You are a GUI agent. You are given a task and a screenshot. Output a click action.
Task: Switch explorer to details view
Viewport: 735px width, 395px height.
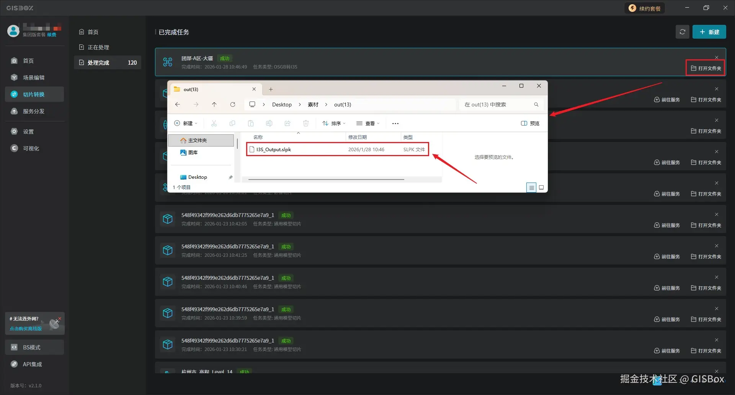click(531, 188)
